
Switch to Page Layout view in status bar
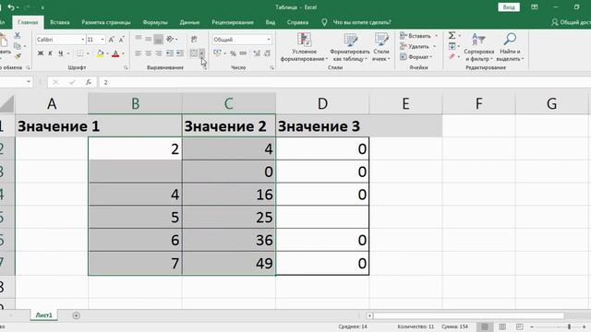click(x=502, y=326)
